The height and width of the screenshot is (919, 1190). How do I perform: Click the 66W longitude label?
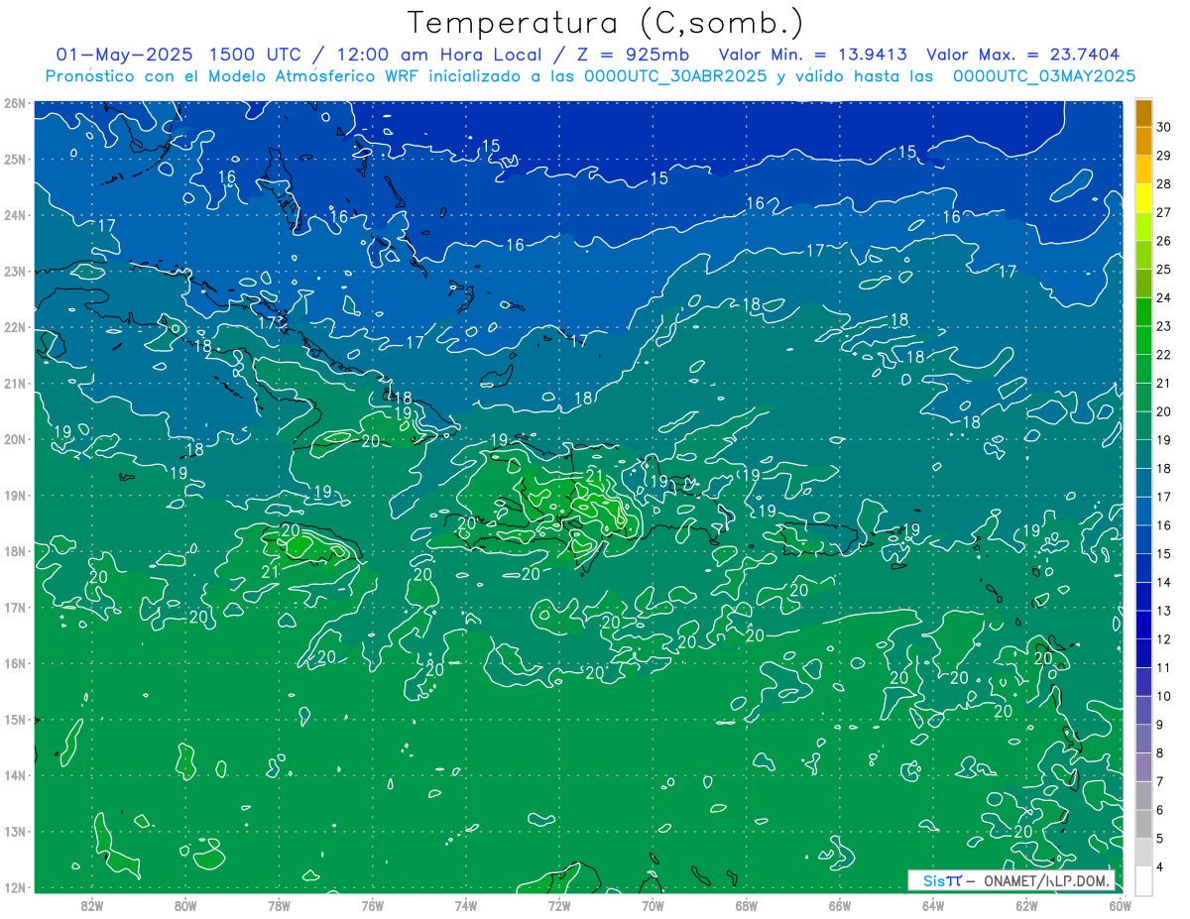[840, 905]
